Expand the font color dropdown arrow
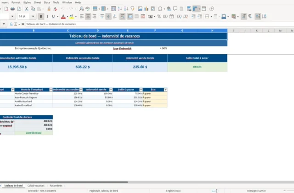 coord(68,17)
